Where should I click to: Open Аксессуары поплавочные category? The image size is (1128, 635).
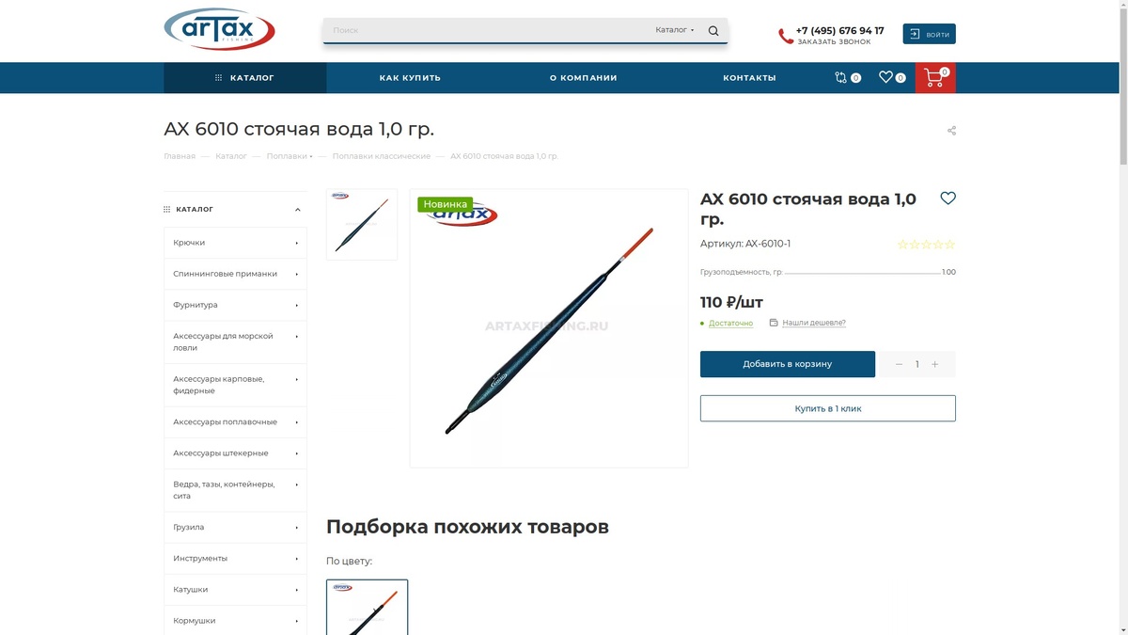[x=235, y=422]
